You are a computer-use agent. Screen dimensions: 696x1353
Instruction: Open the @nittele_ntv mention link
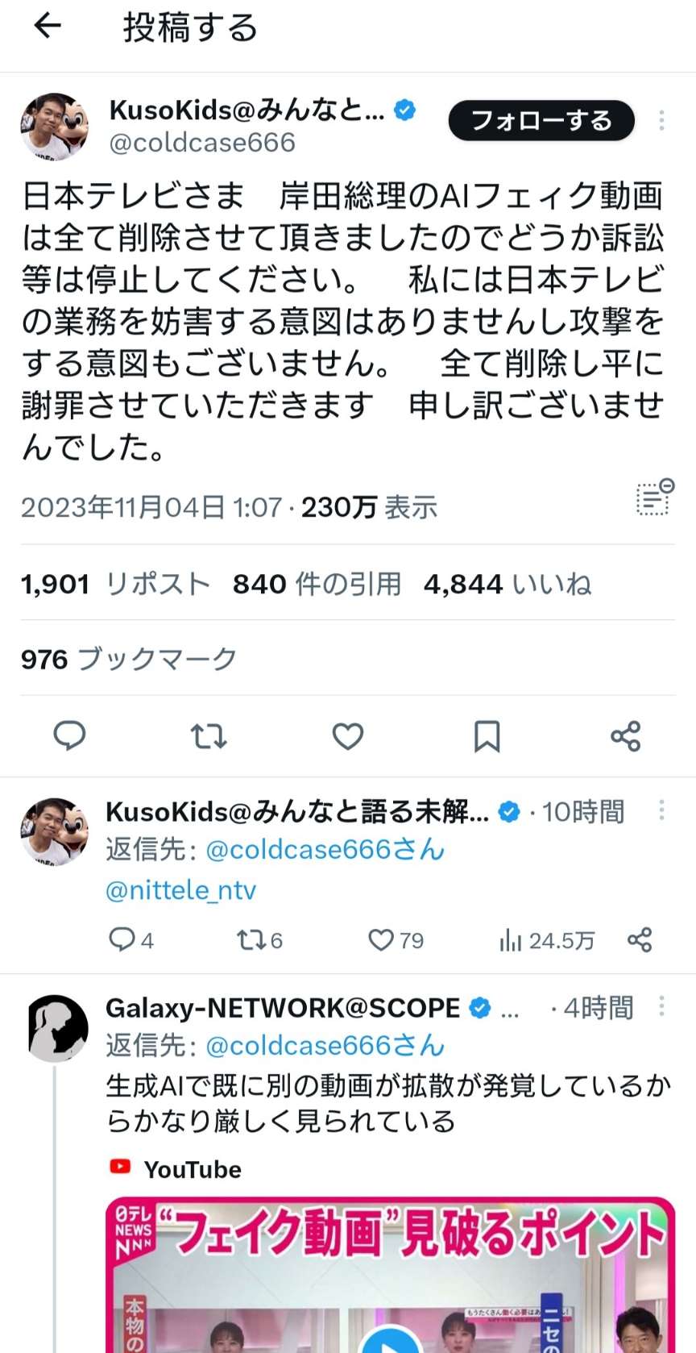point(180,890)
